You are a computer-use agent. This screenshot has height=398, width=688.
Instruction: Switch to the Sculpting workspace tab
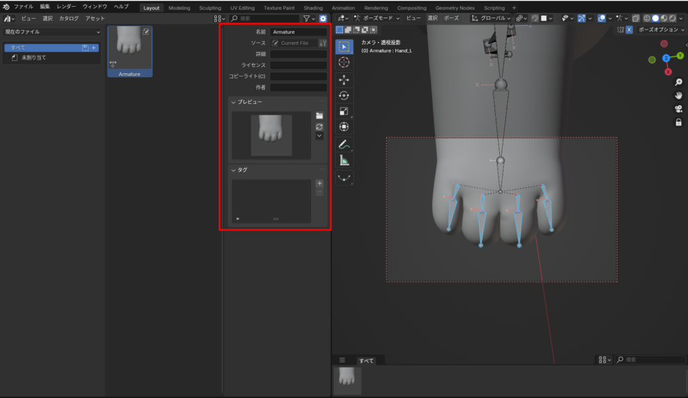pyautogui.click(x=210, y=8)
